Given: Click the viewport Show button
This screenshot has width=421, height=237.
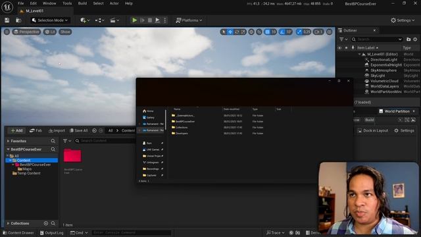Looking at the screenshot, I should pos(65,32).
